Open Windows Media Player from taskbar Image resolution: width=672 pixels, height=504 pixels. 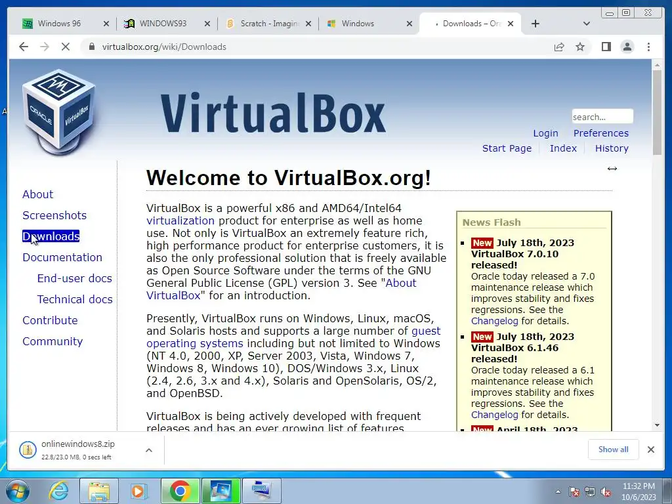click(x=138, y=491)
